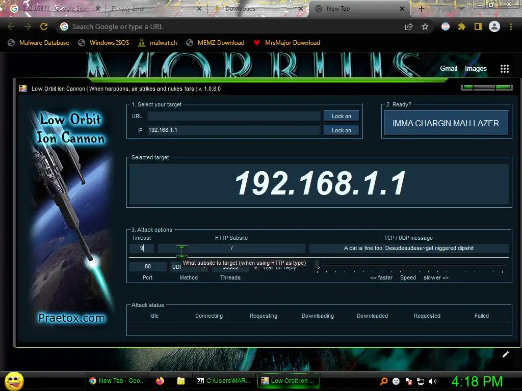Click the volume speaker tray icon
This screenshot has width=522, height=391.
coord(432,381)
